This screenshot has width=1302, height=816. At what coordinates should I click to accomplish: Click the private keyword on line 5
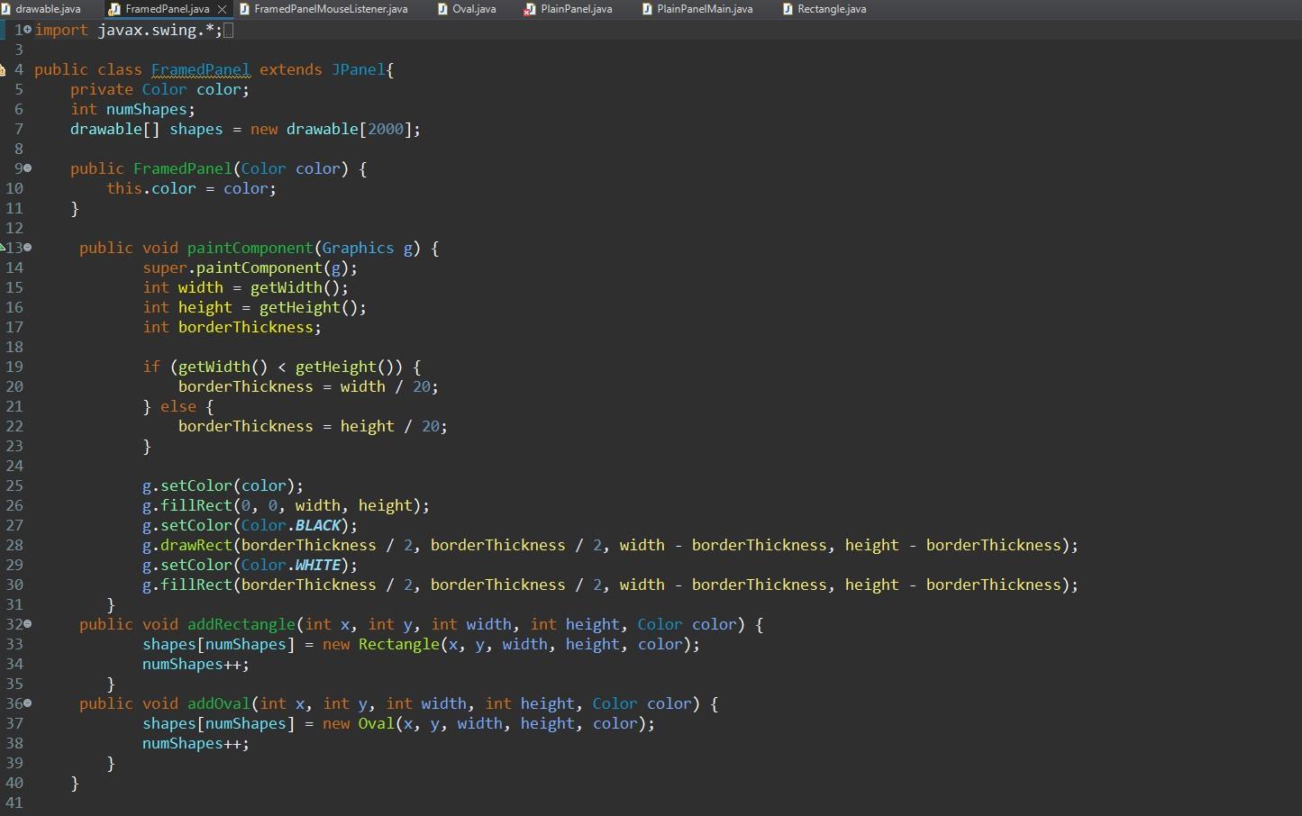[101, 89]
